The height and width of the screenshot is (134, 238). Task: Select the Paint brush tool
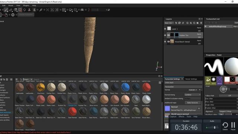pos(6,10)
